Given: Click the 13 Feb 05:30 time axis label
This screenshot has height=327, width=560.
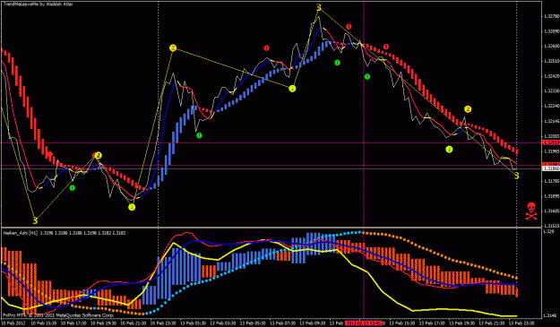Looking at the screenshot, I should click(x=253, y=323).
